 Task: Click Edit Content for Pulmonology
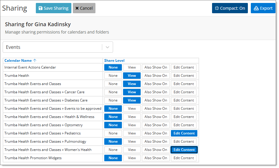pos(184,142)
